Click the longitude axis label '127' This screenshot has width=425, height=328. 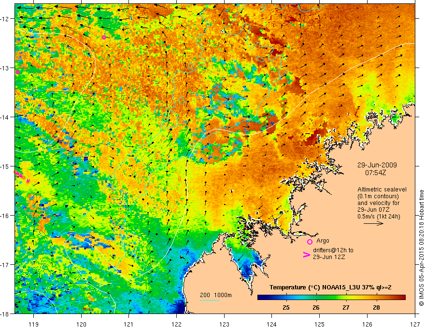coord(415,324)
